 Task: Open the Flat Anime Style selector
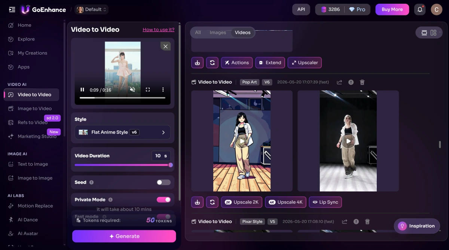[x=122, y=132]
